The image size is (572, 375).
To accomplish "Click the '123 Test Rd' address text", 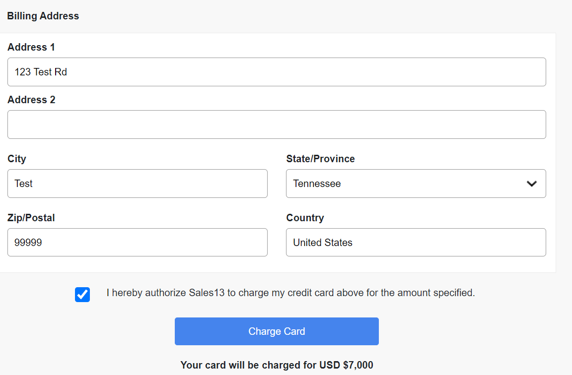I will pyautogui.click(x=41, y=72).
